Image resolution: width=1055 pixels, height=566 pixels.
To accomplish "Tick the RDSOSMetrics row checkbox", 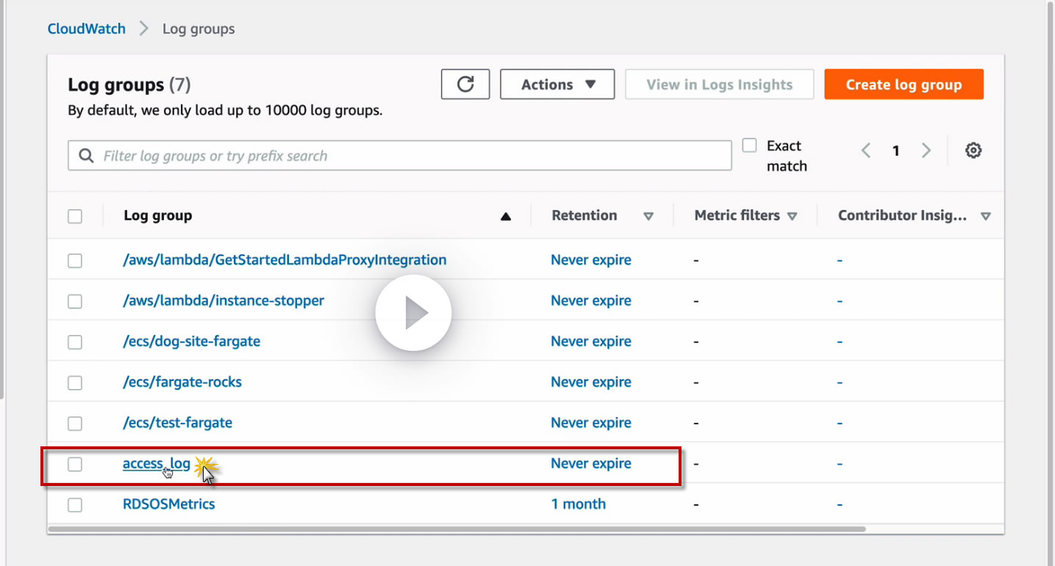I will (75, 505).
